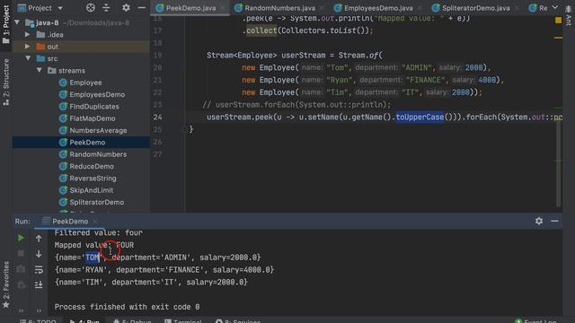Viewport: 575px width, 323px height.
Task: Toggle soft-wrap icon in Run panel
Action: (x=39, y=269)
